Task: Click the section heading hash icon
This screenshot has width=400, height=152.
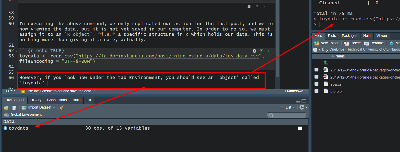Action: pyautogui.click(x=23, y=91)
